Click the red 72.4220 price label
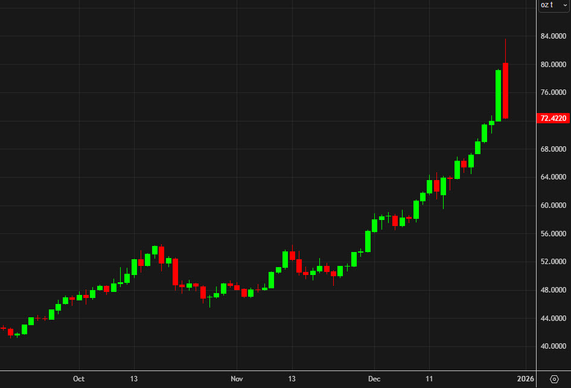The height and width of the screenshot is (388, 571). (553, 118)
